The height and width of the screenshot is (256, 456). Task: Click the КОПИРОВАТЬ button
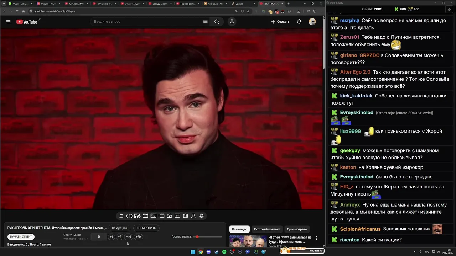point(146,228)
